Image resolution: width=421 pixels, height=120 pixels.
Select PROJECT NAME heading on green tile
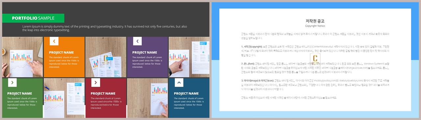point(20,94)
